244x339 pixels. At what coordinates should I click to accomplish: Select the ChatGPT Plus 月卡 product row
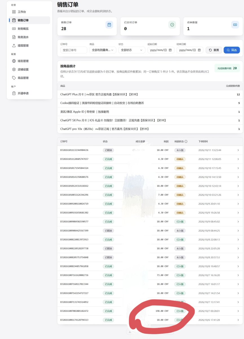click(x=150, y=94)
